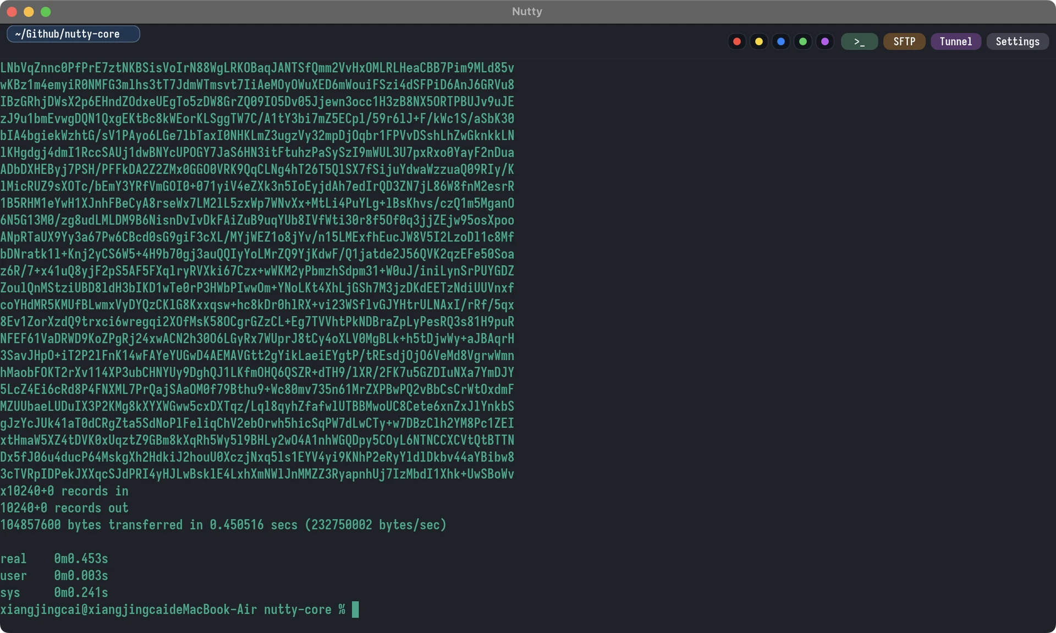The width and height of the screenshot is (1056, 633).
Task: Click the '104857600 bytes transferred' line
Action: (x=223, y=525)
